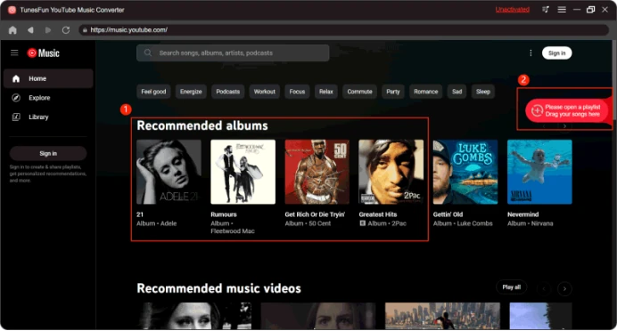Focus the search songs, albums, artists field
617x331 pixels.
click(x=233, y=53)
